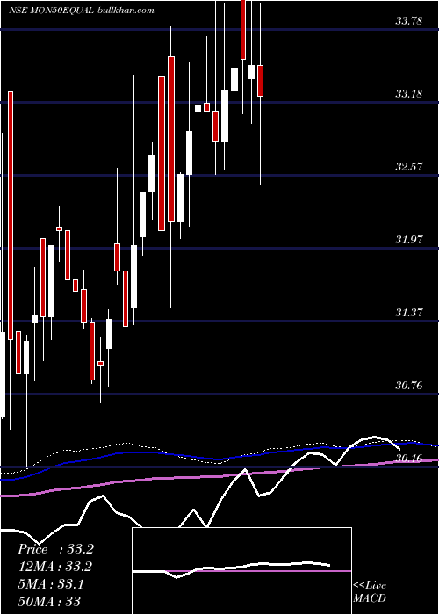
Task: Click the MACD inset chart panel
Action: click(x=241, y=571)
